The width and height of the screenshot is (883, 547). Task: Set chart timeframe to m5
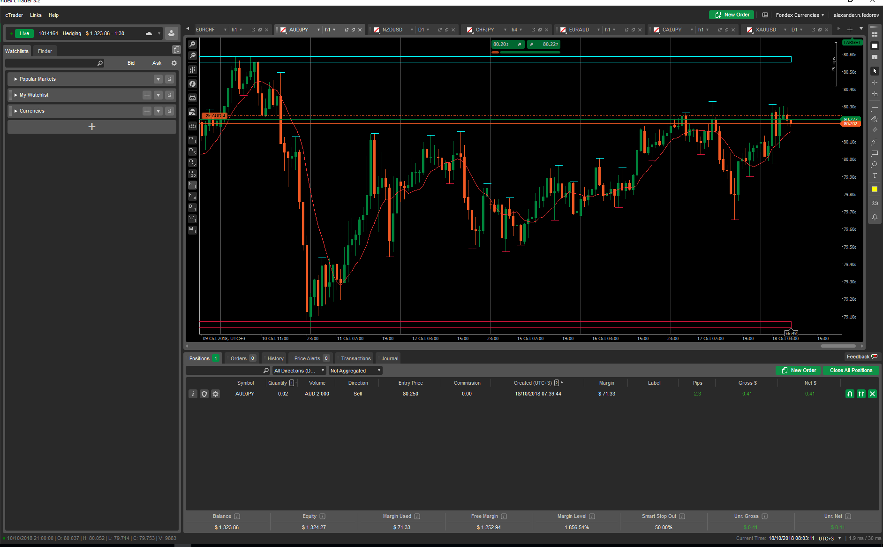point(192,151)
